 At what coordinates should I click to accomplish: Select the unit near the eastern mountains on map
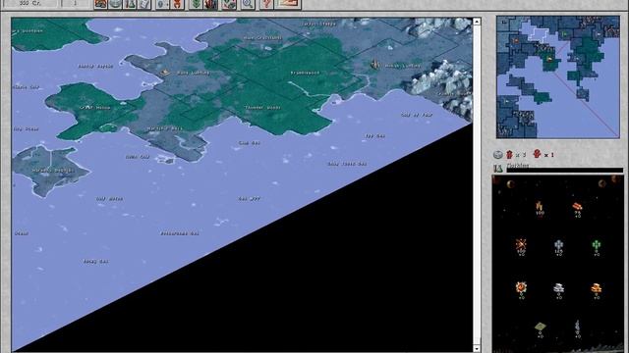tap(375, 63)
